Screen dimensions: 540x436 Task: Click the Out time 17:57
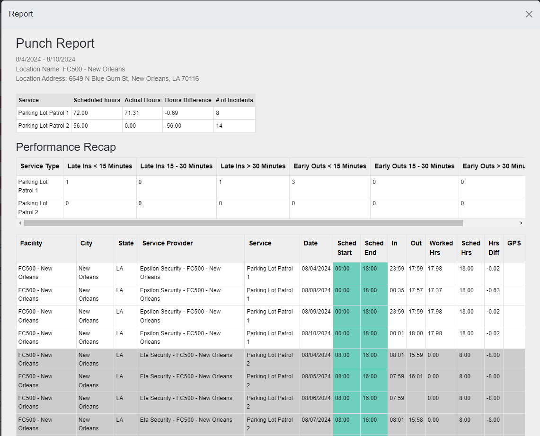(416, 290)
